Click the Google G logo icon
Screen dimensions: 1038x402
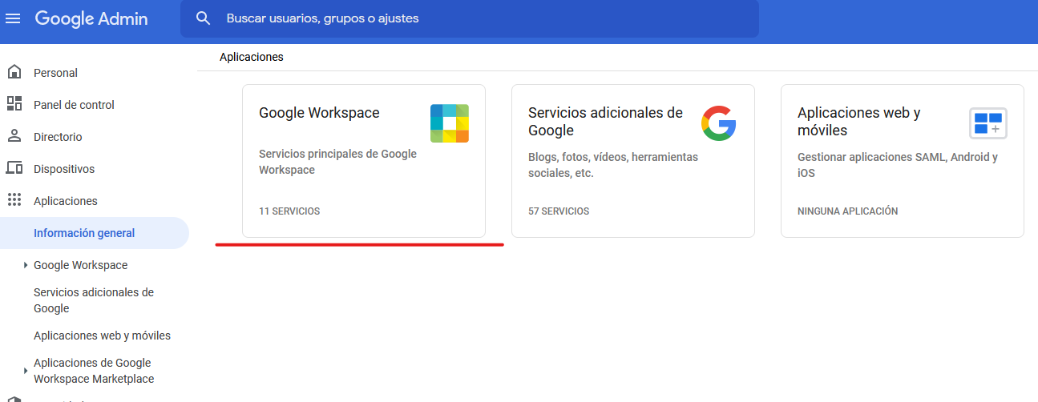pyautogui.click(x=718, y=123)
